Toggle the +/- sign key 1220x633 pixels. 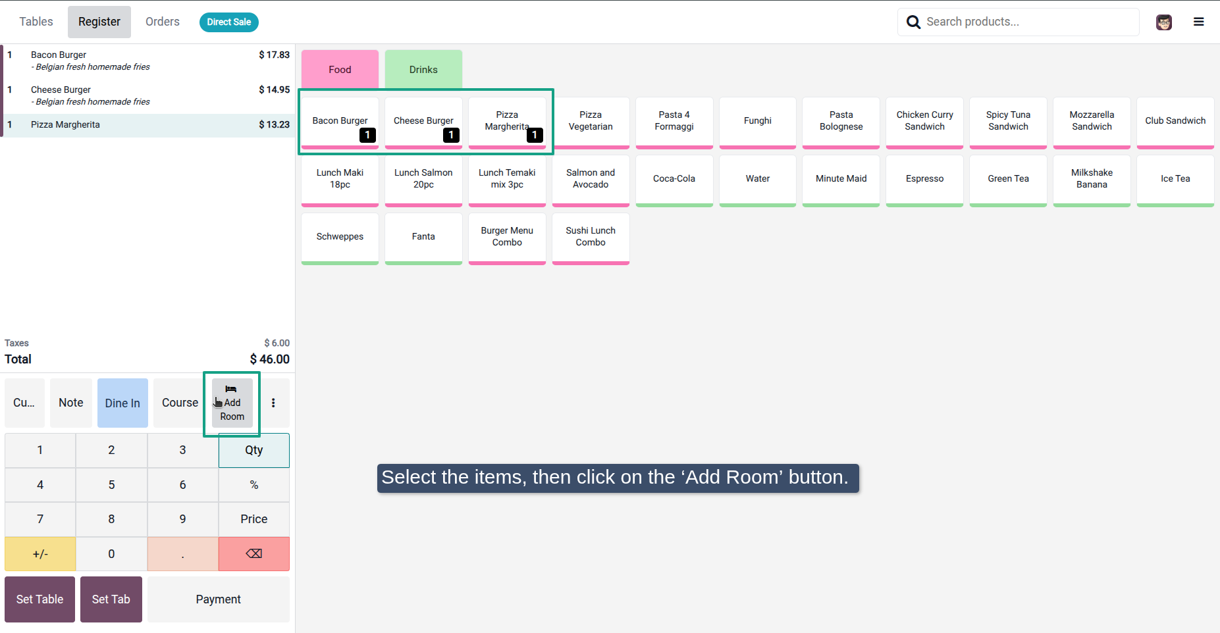(x=40, y=554)
